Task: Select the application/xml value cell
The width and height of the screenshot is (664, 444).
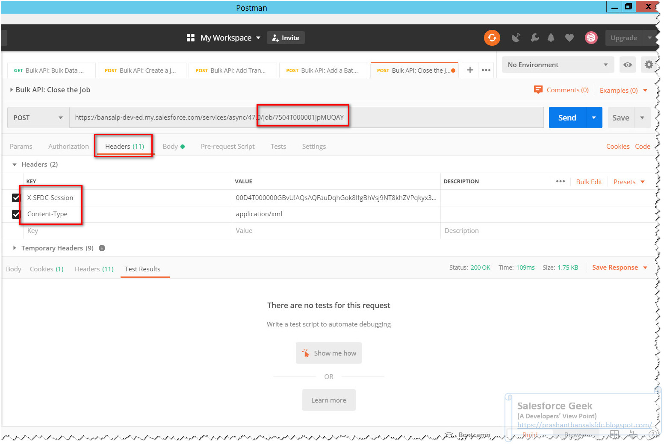Action: (336, 214)
